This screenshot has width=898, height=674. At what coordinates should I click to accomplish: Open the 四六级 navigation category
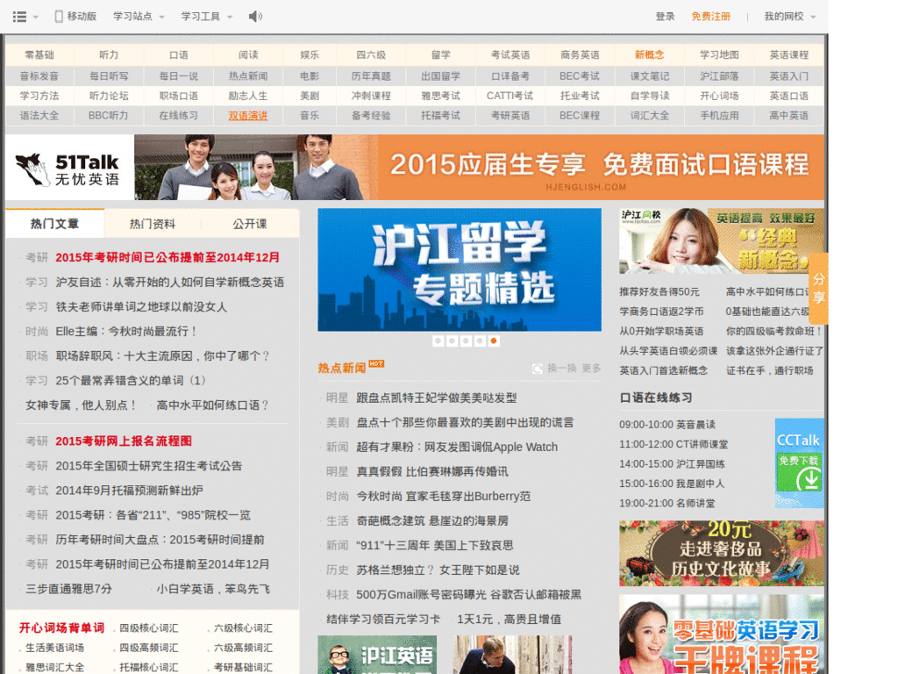coord(371,55)
